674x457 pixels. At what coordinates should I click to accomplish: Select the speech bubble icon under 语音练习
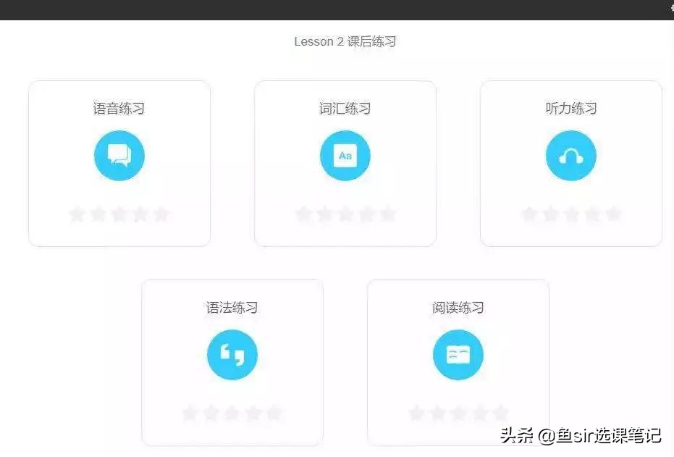[119, 155]
